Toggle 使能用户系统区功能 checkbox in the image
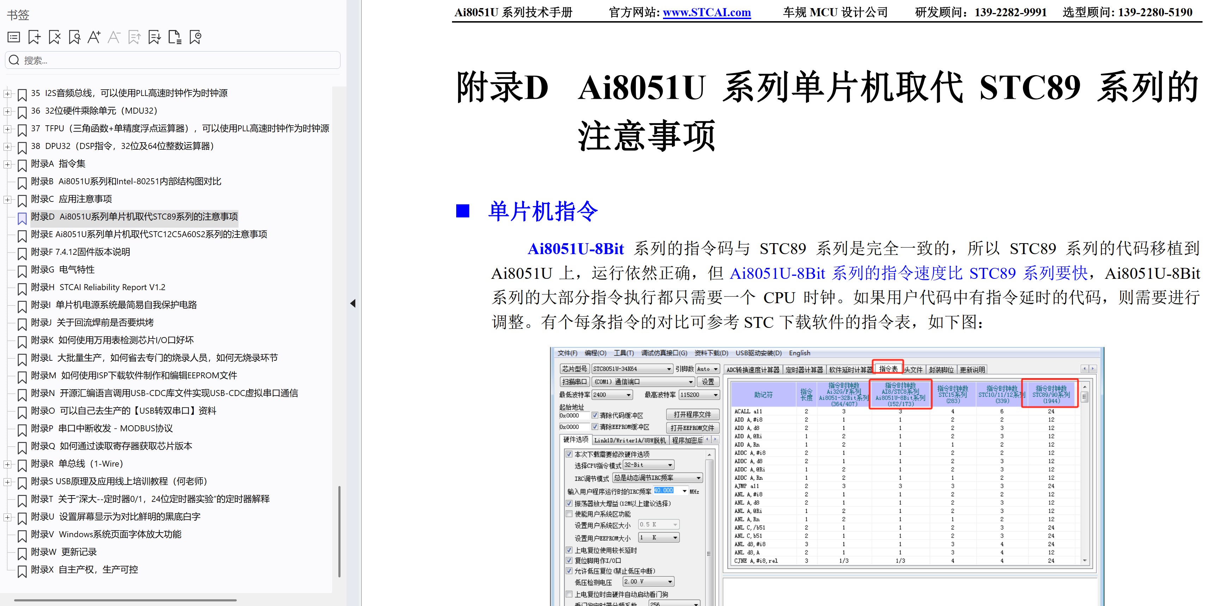 point(569,514)
